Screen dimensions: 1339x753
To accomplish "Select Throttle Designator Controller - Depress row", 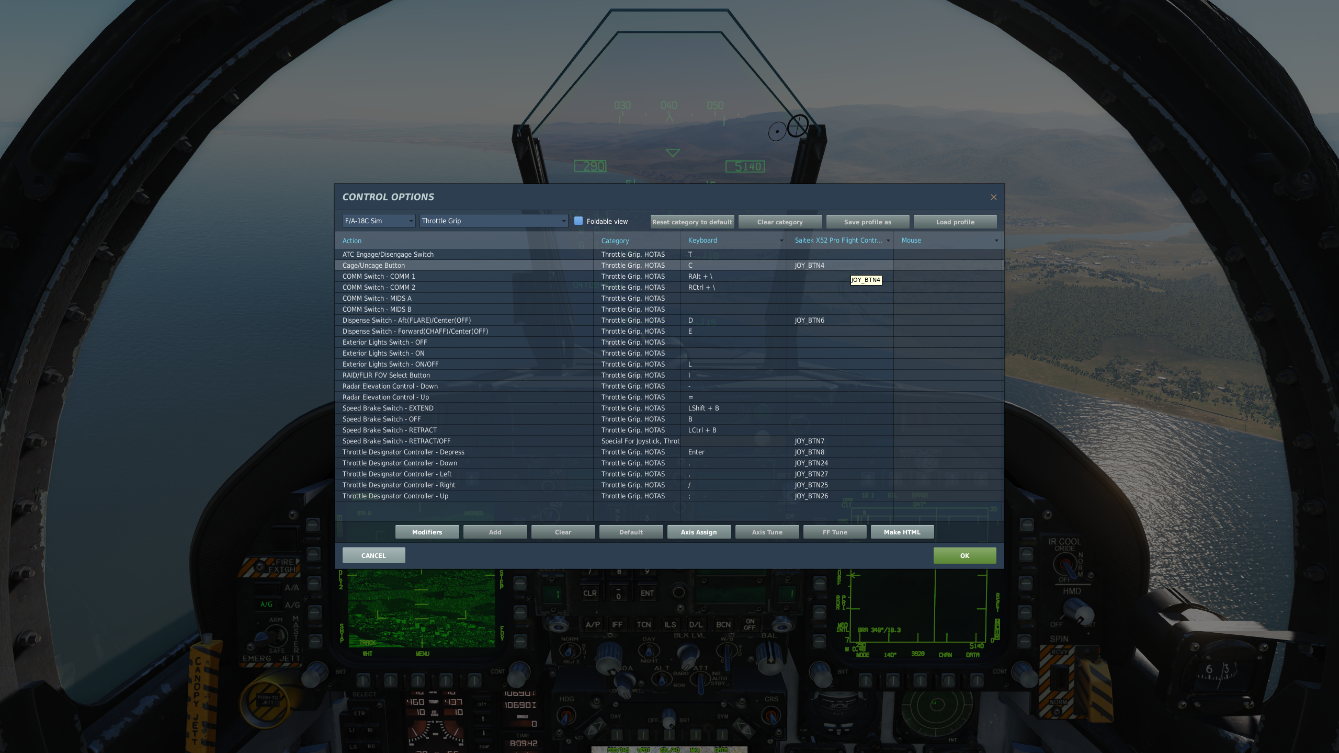I will 668,452.
